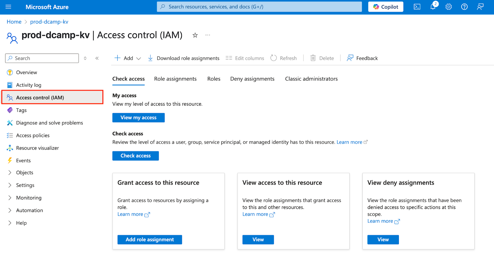Switch to the Role assignments tab
This screenshot has width=494, height=274.
tap(175, 79)
